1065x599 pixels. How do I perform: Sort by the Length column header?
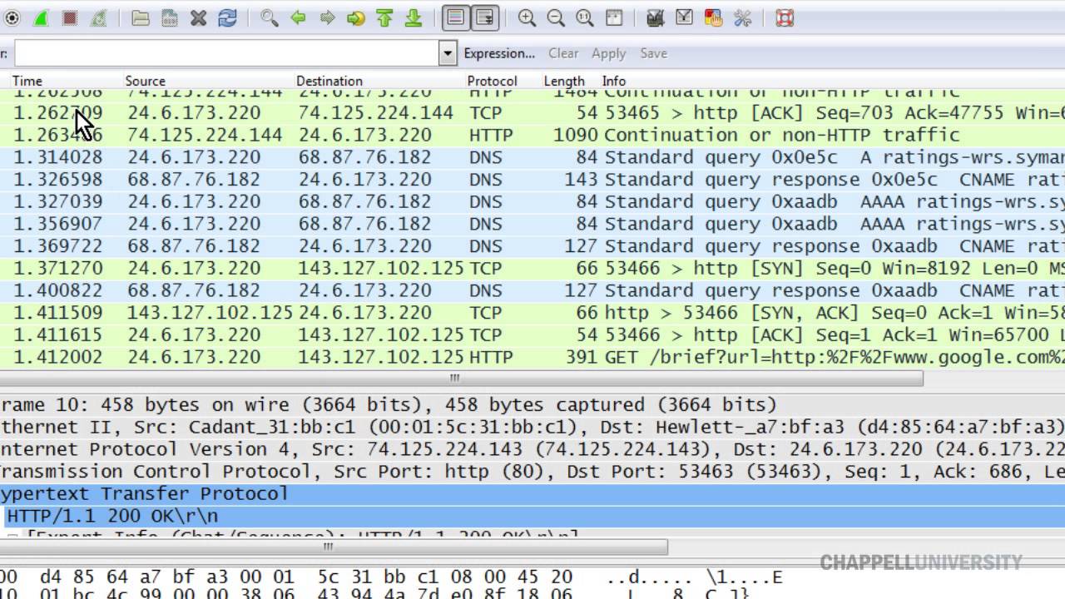pos(564,81)
